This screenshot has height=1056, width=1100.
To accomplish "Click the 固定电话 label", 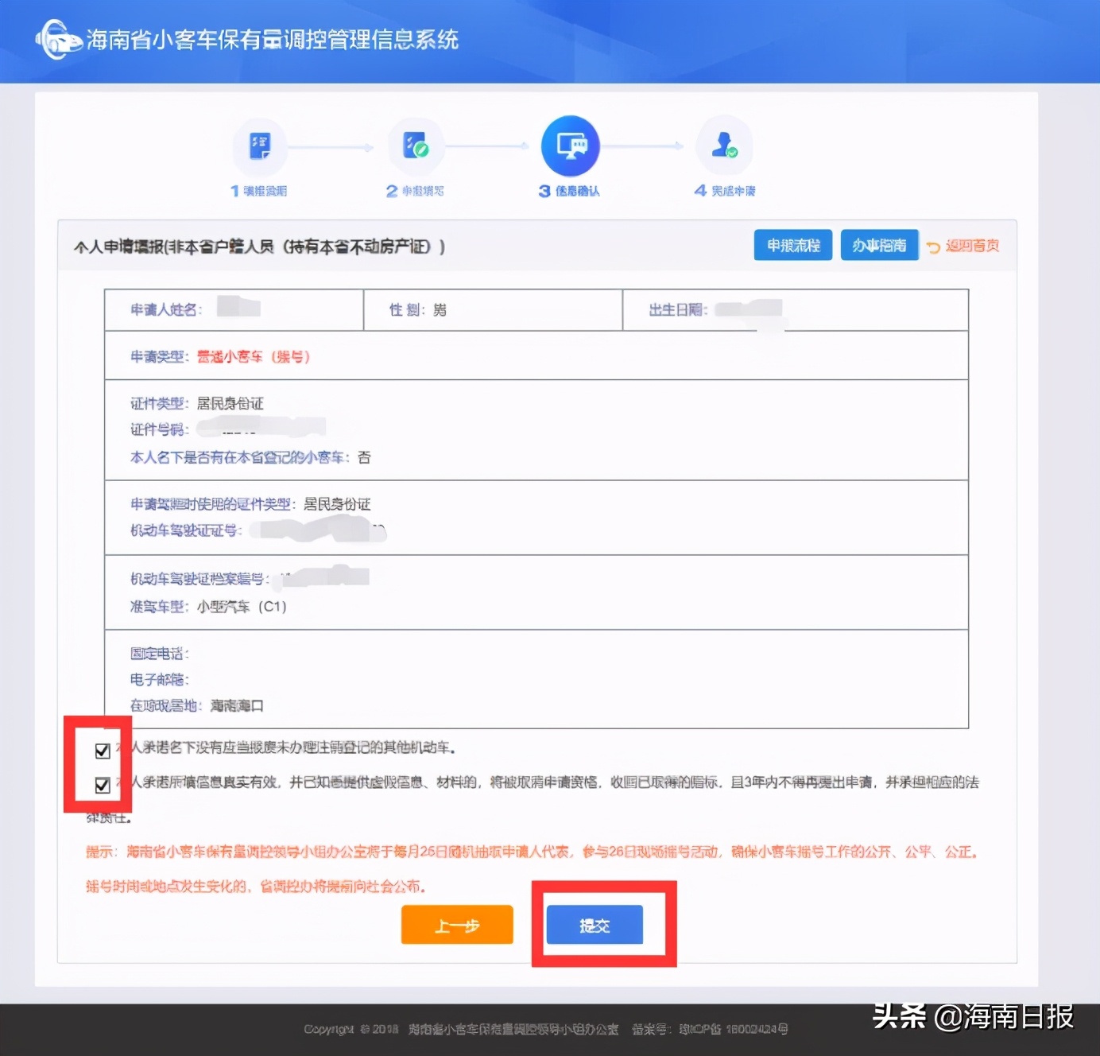I will click(160, 654).
